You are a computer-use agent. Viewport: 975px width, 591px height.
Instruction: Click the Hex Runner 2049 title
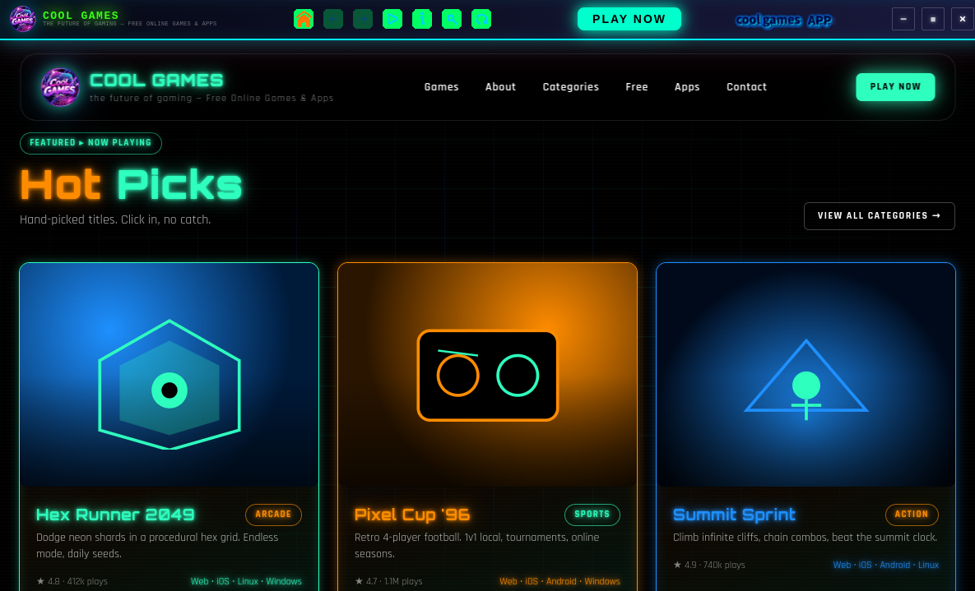pos(116,515)
